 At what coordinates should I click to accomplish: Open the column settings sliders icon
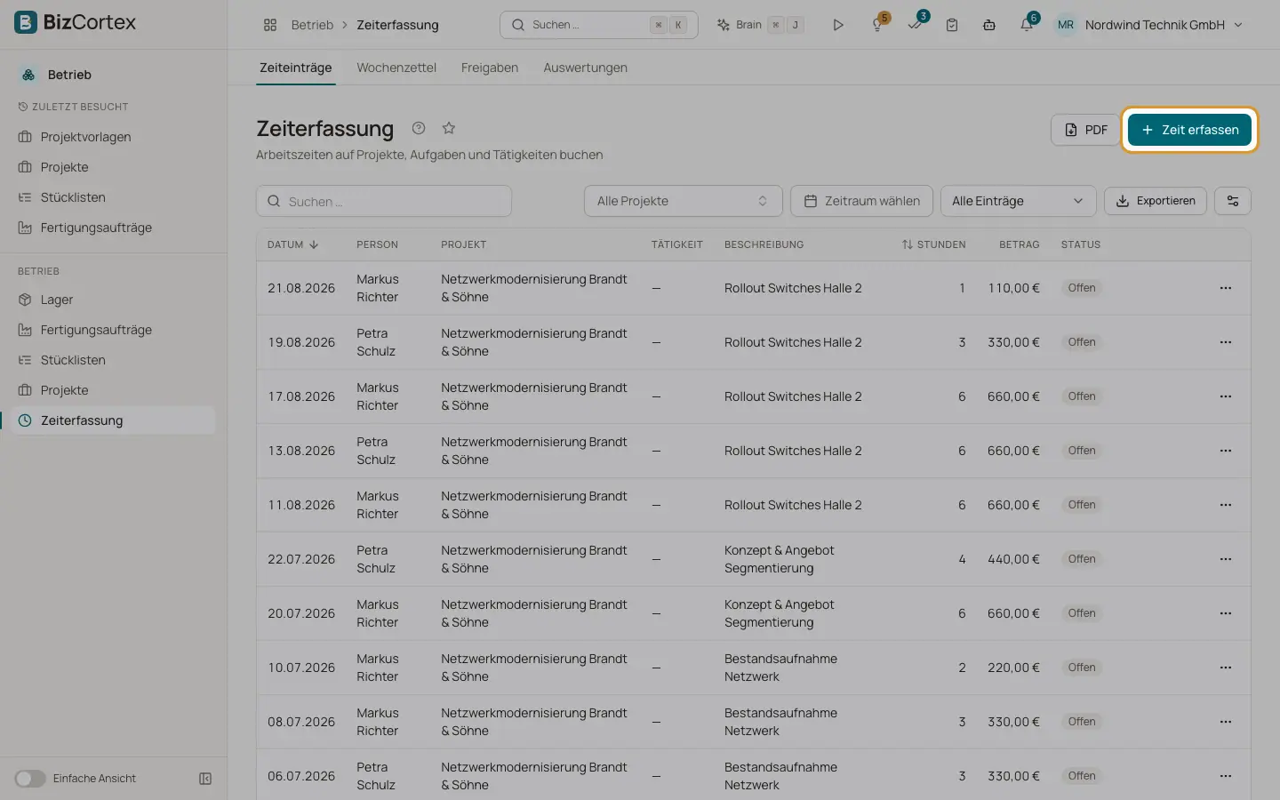click(x=1233, y=201)
